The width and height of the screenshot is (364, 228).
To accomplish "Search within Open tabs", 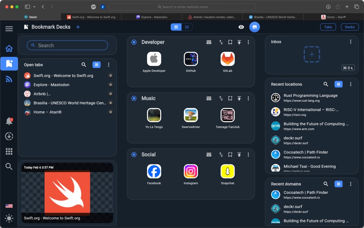I will tap(84, 65).
